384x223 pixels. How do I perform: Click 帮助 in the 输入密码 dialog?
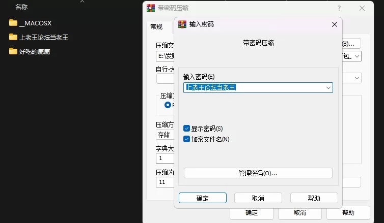click(x=314, y=198)
